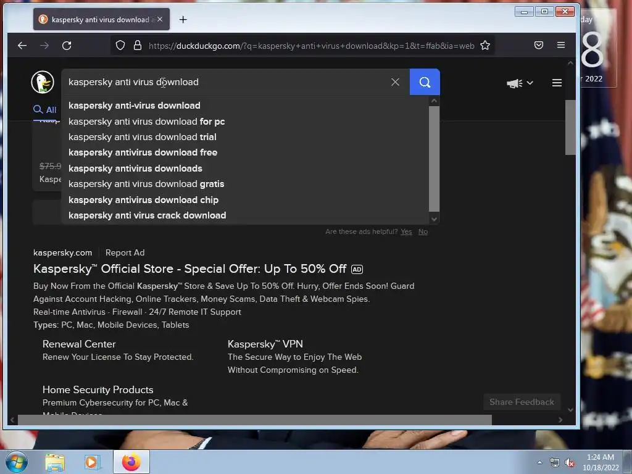This screenshot has height=474, width=632.
Task: Answer No to ads helpful
Action: coord(423,231)
